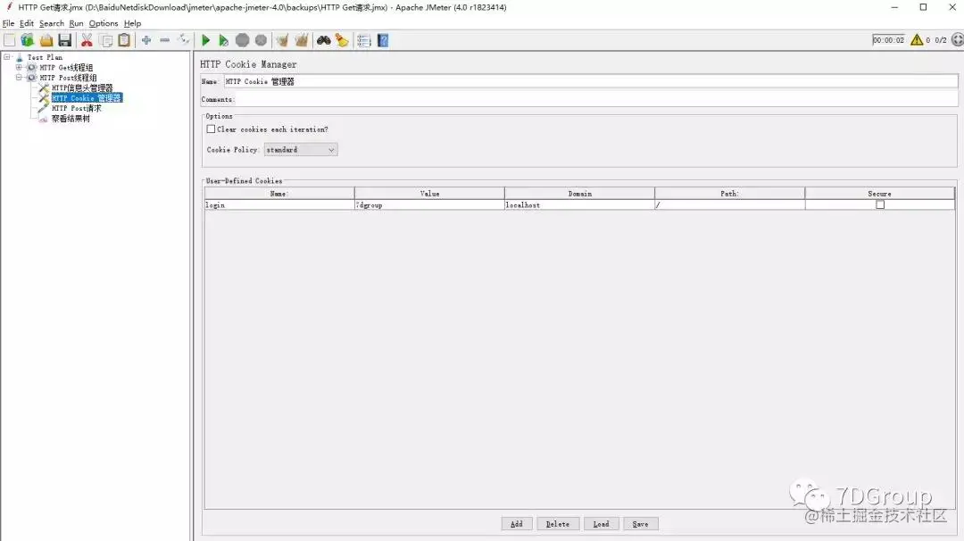Open the function helper dialog icon
The image size is (964, 541).
click(364, 40)
